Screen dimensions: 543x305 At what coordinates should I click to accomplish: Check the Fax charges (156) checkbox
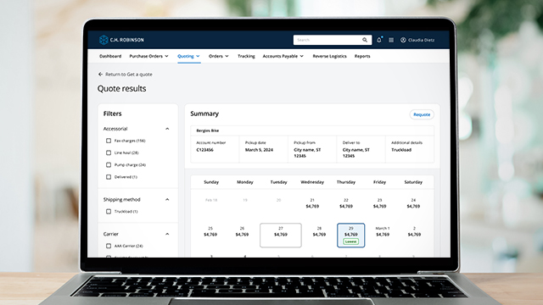[109, 141]
